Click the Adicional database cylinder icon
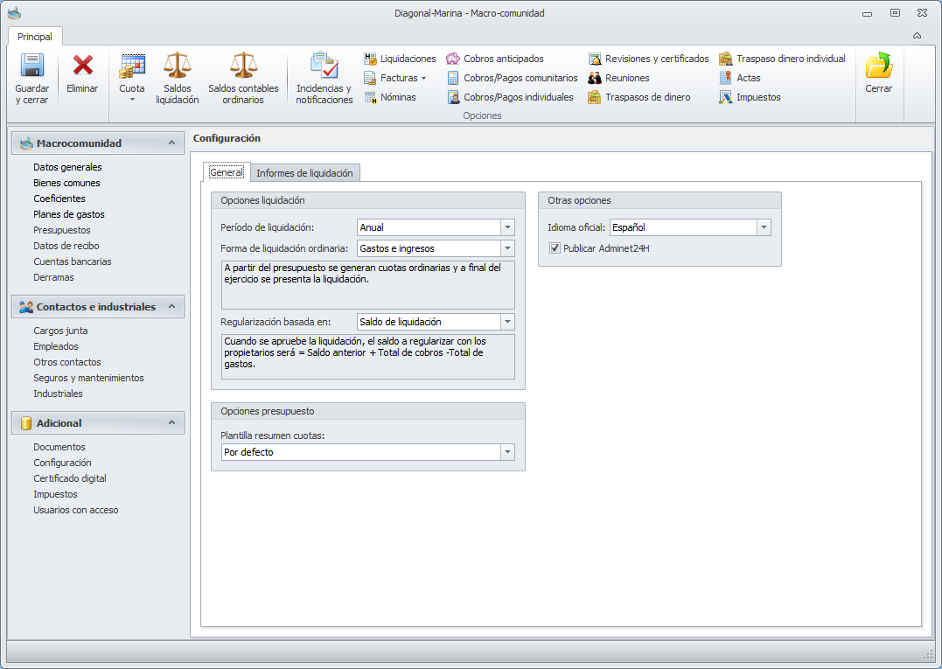 coord(26,423)
